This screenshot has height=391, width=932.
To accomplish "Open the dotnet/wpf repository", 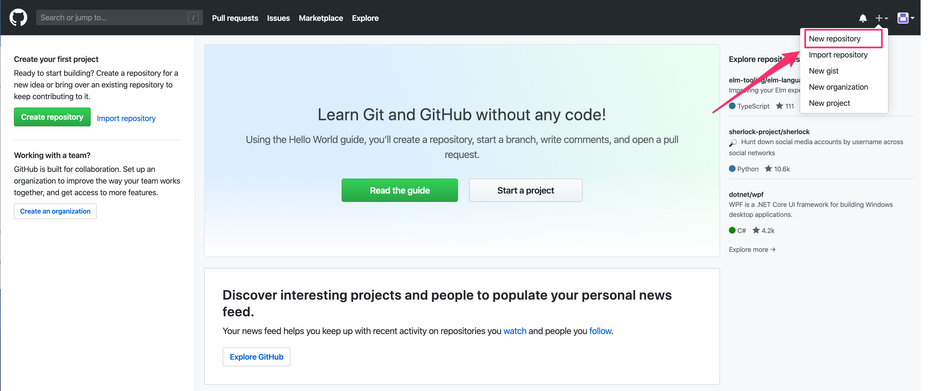I will point(746,195).
